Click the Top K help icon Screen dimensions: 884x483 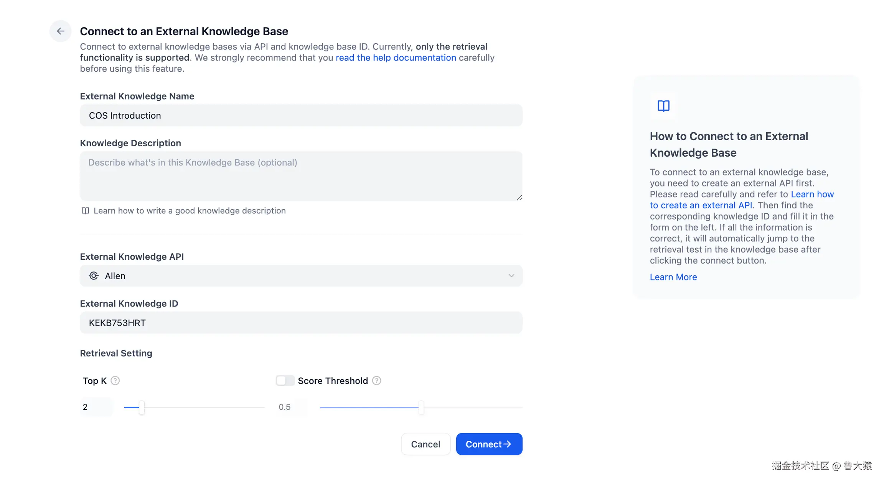[x=115, y=381]
